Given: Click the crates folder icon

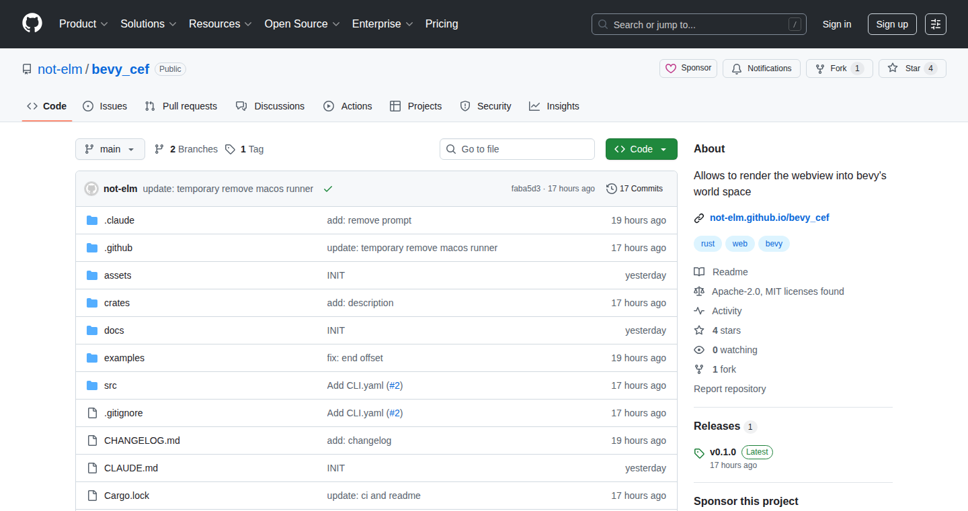Looking at the screenshot, I should [x=92, y=303].
